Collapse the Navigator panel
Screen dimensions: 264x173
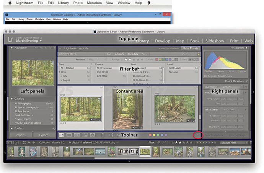[x=11, y=48]
